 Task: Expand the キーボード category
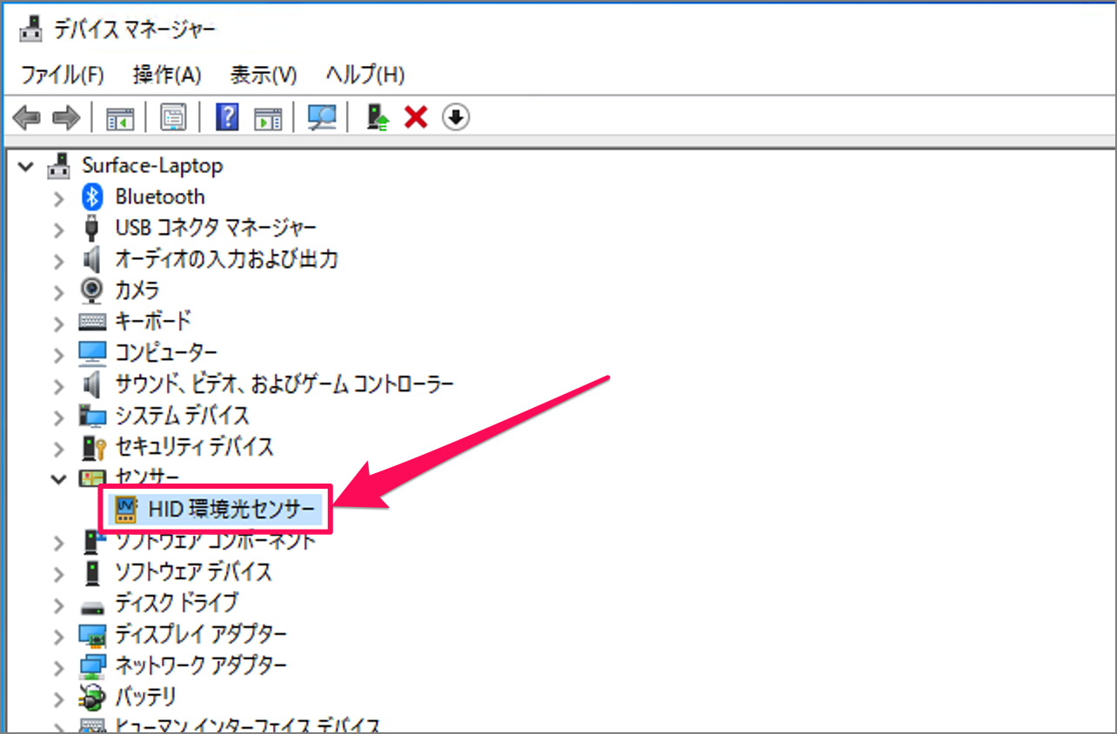point(58,324)
